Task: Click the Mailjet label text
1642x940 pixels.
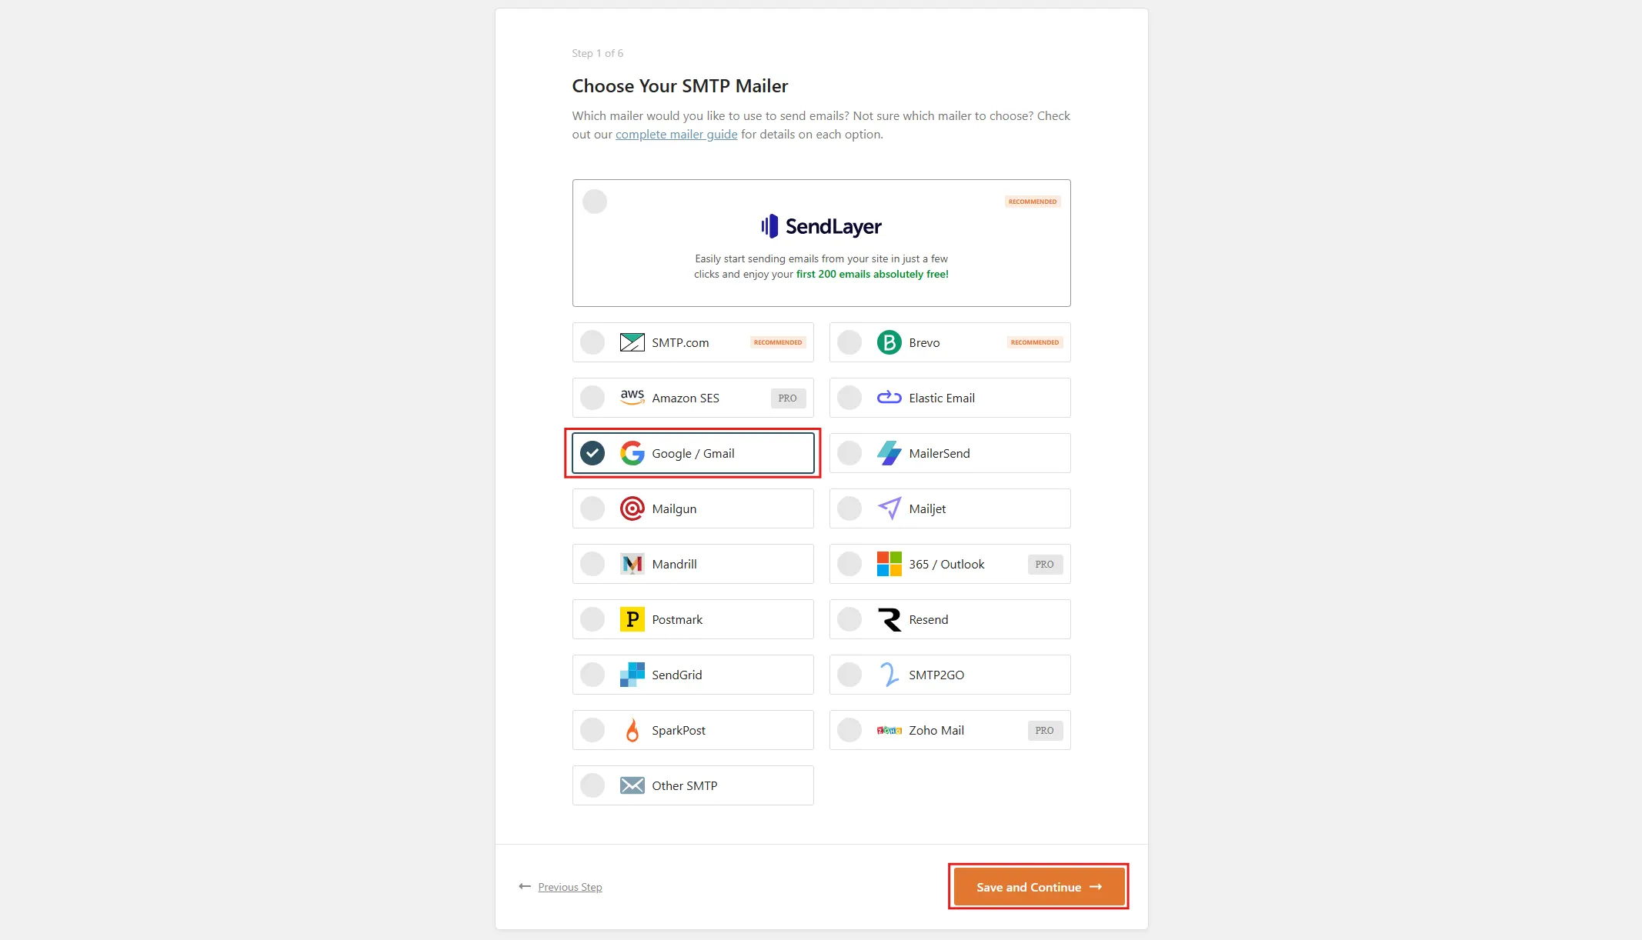Action: point(927,508)
